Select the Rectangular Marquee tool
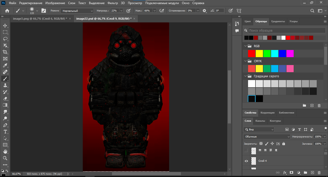The image size is (328, 177). pyautogui.click(x=5, y=32)
